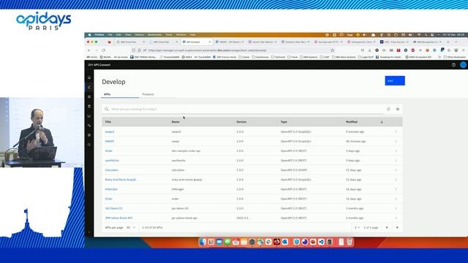Open Finder in the dock

coord(203,242)
